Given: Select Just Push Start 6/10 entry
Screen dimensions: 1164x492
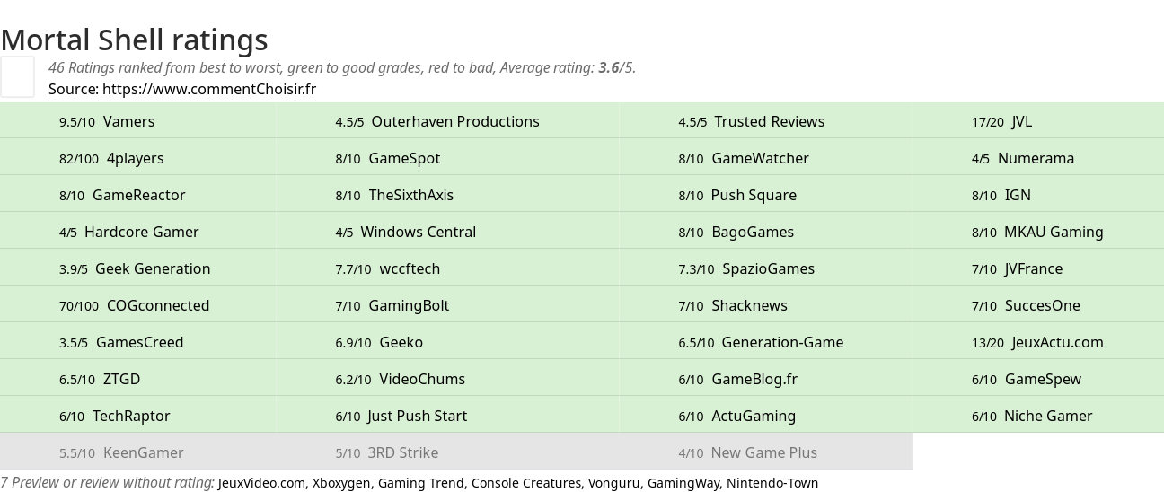Looking at the screenshot, I should [x=401, y=416].
